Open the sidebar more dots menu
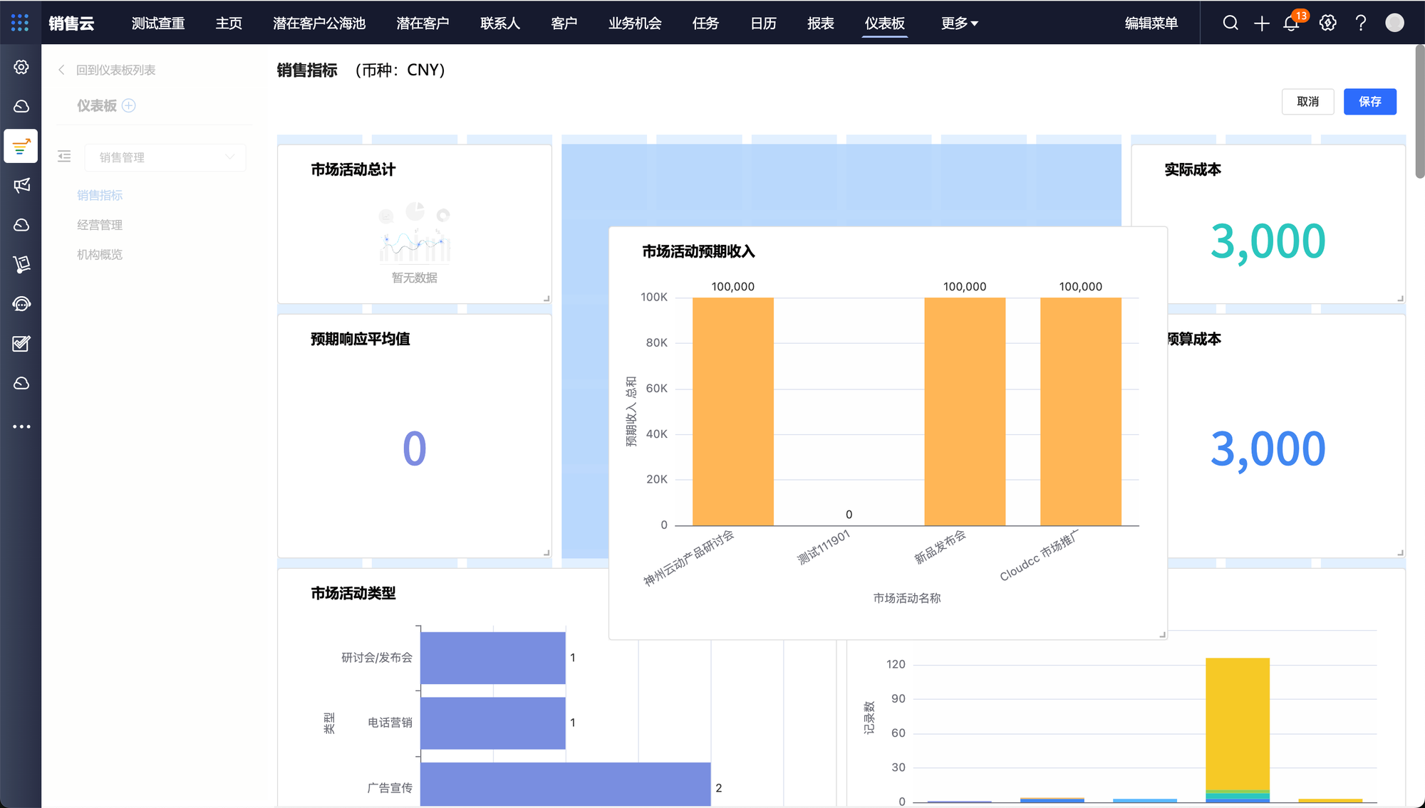1425x808 pixels. coord(21,426)
